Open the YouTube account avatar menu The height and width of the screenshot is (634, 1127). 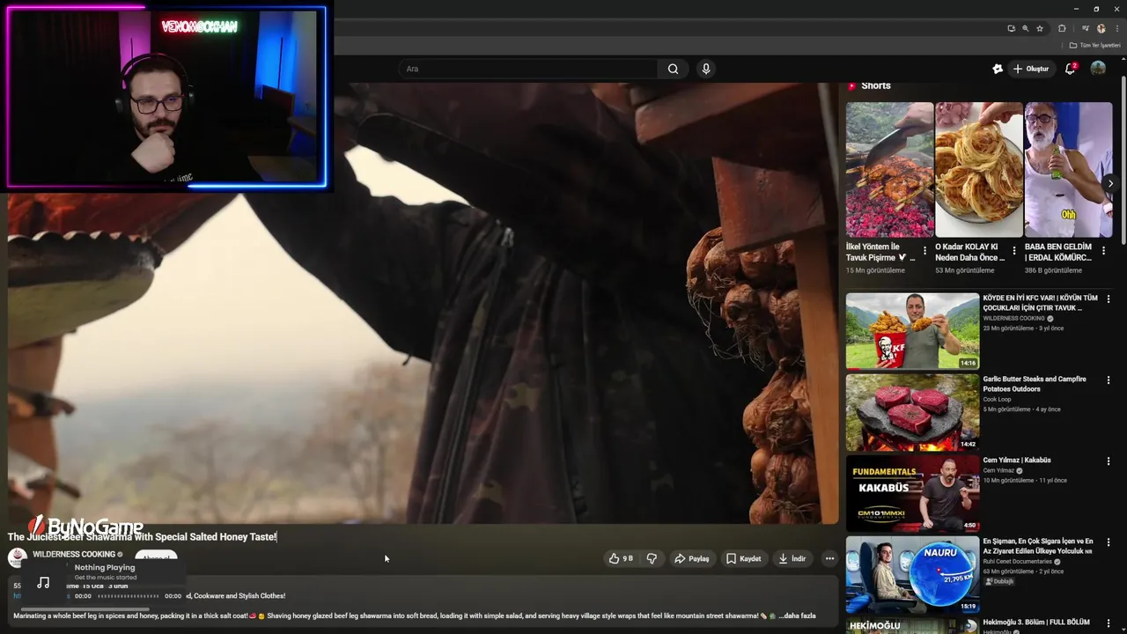pyautogui.click(x=1098, y=69)
